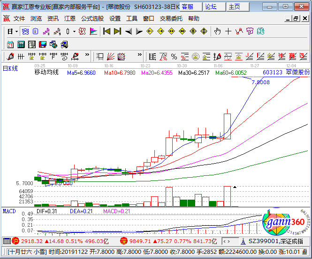Select the spiral under ticks tool
This screenshot has width=312, height=259.
click(64, 57)
